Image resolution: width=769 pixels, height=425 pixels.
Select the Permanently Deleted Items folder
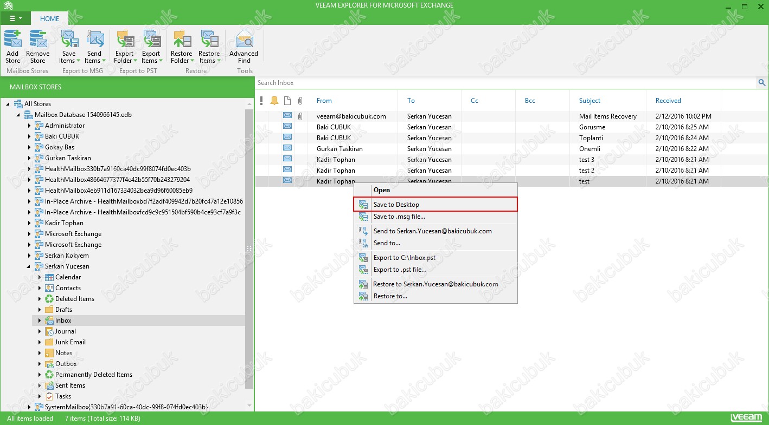click(x=94, y=375)
